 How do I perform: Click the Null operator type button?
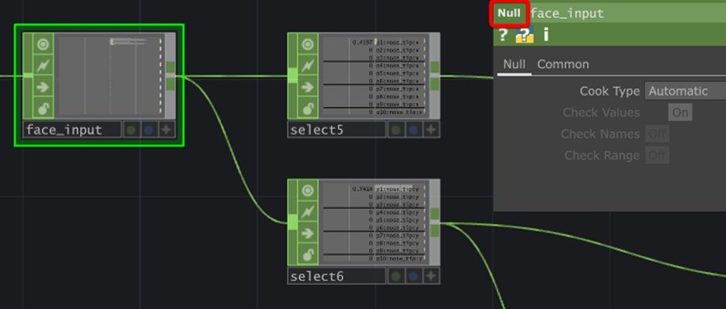click(509, 13)
